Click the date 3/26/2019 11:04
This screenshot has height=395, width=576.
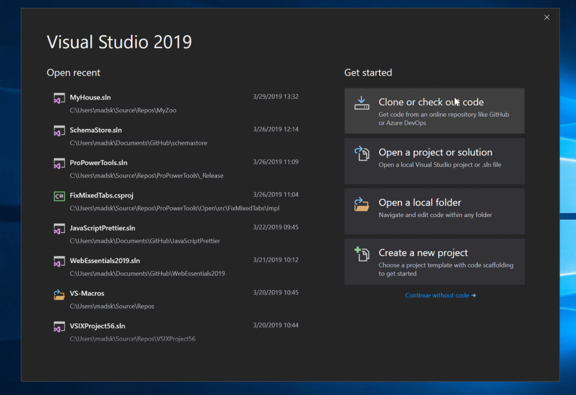(276, 194)
